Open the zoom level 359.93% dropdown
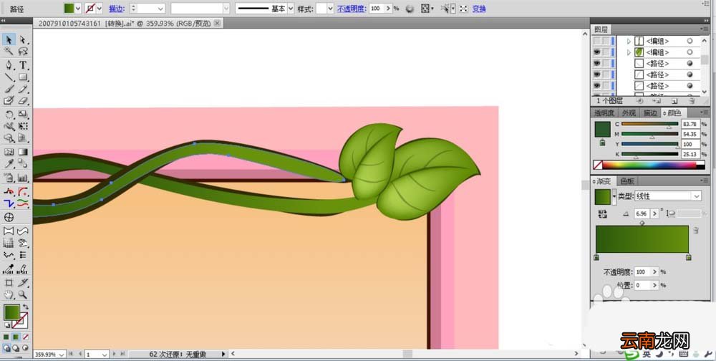The image size is (716, 361). tap(62, 354)
